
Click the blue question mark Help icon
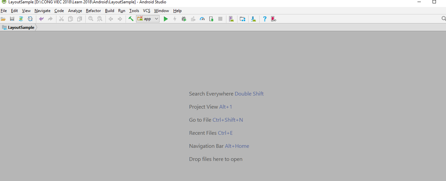pos(265,19)
